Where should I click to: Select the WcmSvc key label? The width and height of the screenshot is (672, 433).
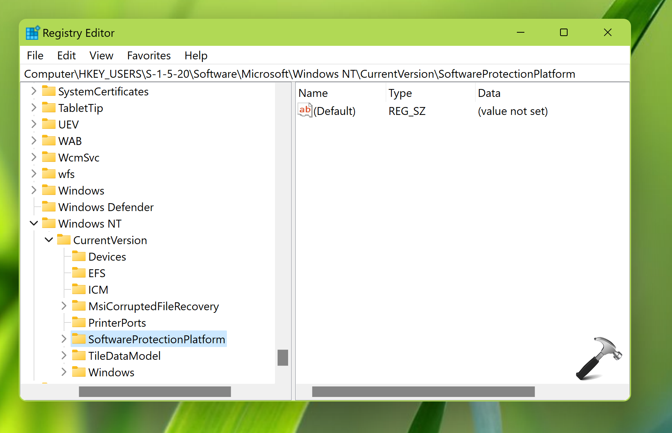click(x=79, y=157)
